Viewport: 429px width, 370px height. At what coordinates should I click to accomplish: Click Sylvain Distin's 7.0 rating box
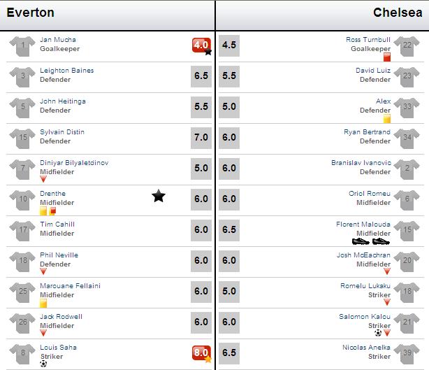(x=201, y=138)
